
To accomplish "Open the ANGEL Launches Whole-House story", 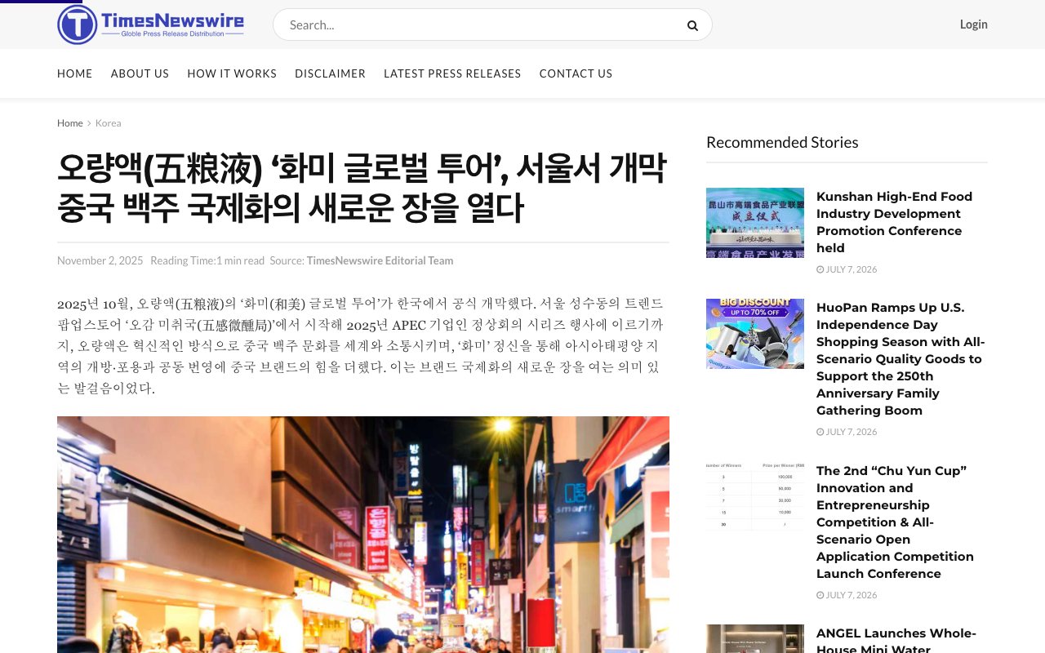I will [896, 641].
